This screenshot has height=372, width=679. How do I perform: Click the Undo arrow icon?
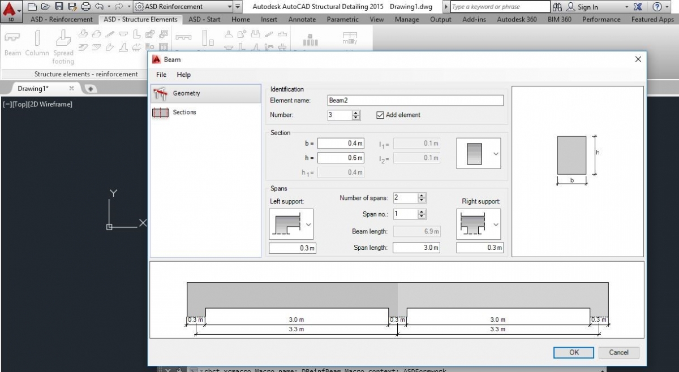(100, 7)
